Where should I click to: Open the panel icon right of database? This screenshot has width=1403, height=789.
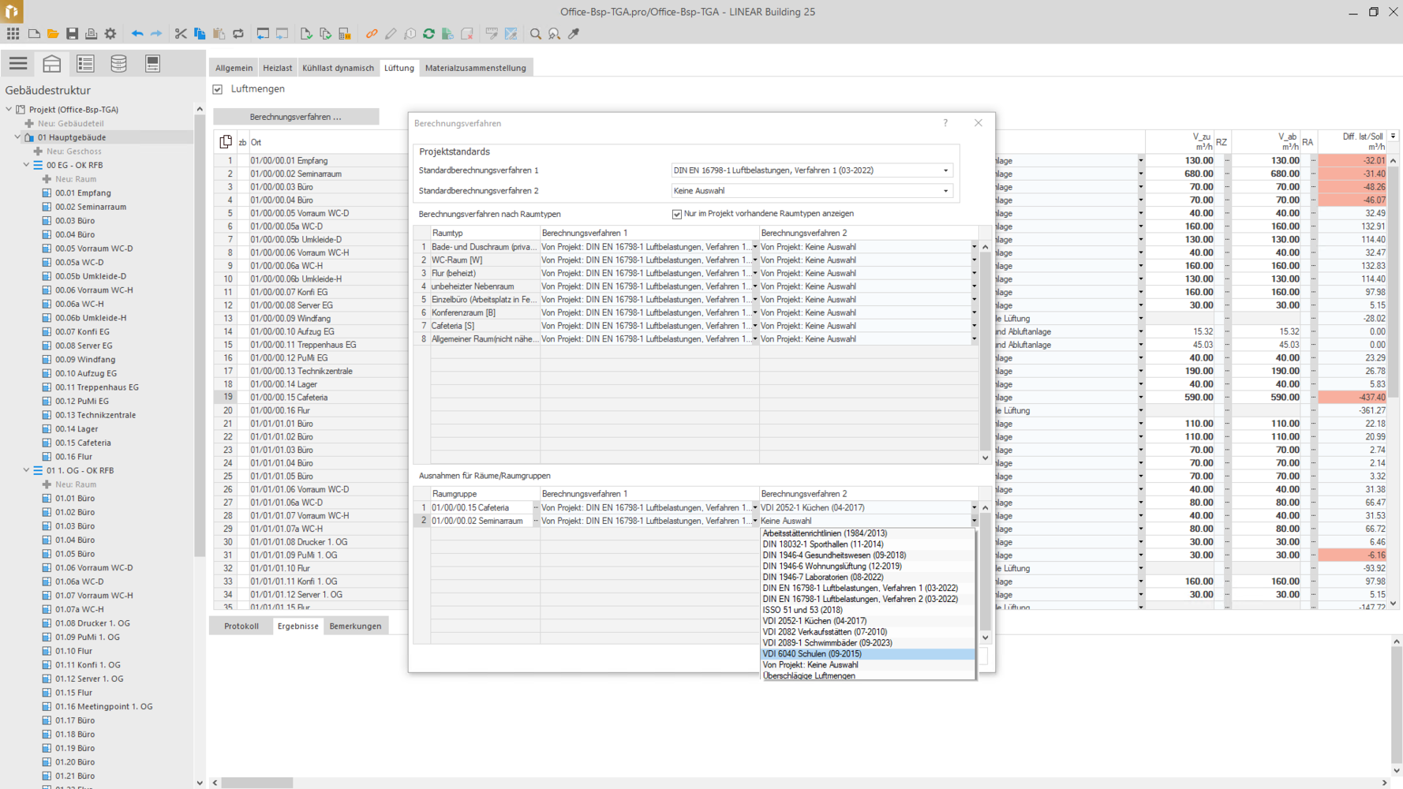tap(152, 63)
